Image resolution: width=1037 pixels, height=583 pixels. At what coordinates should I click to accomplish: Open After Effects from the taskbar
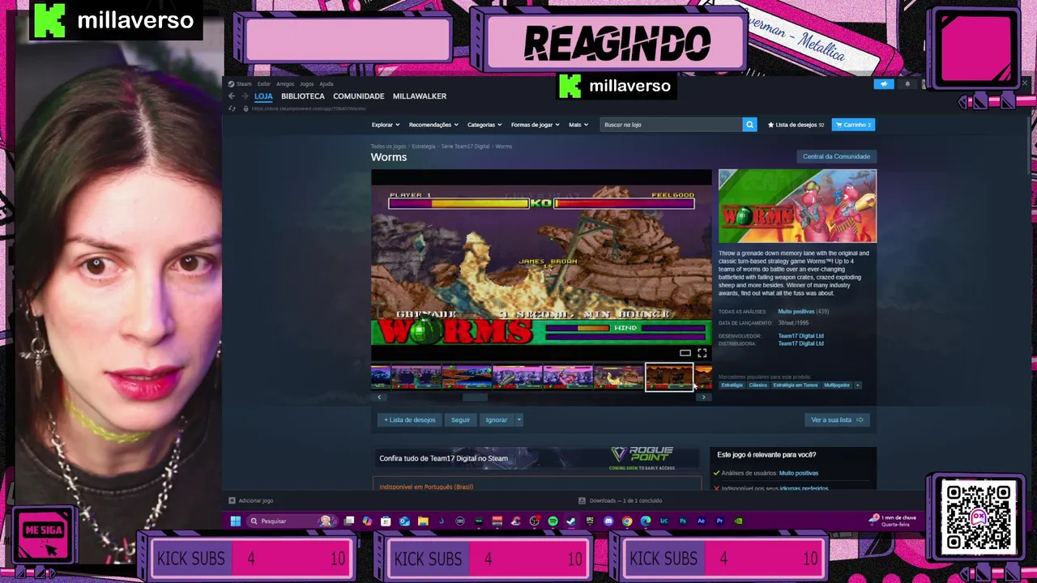701,521
